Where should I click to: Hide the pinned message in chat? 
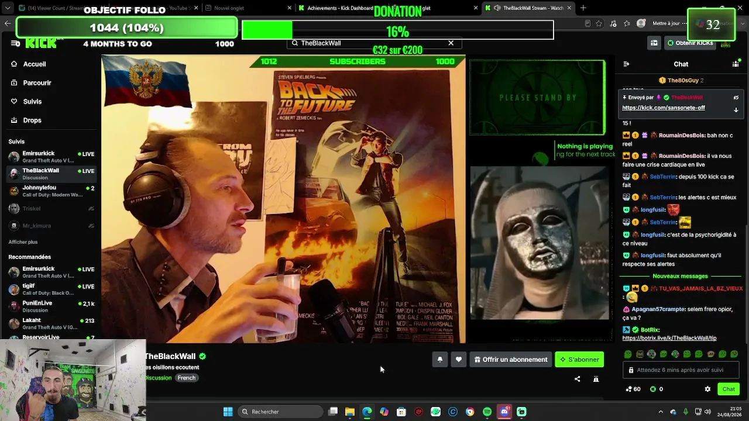[736, 98]
